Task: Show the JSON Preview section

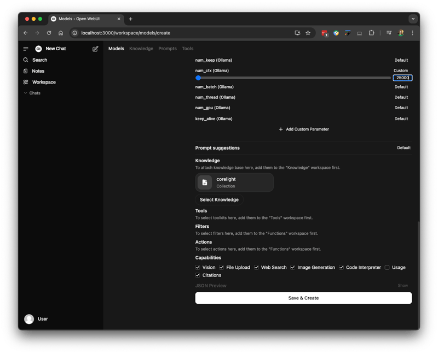Action: coord(402,286)
